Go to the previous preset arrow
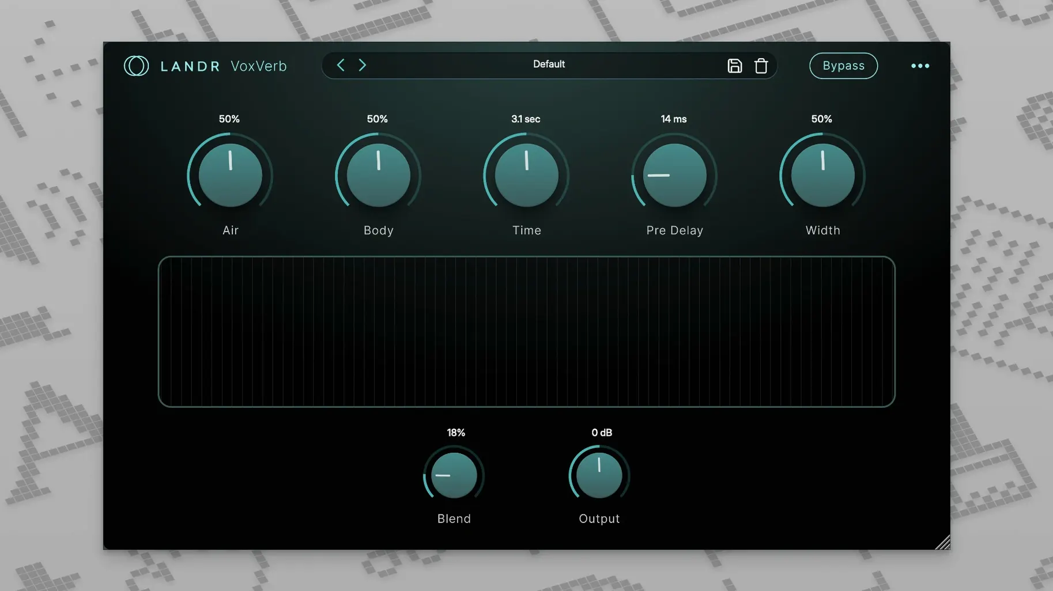 [x=341, y=65]
